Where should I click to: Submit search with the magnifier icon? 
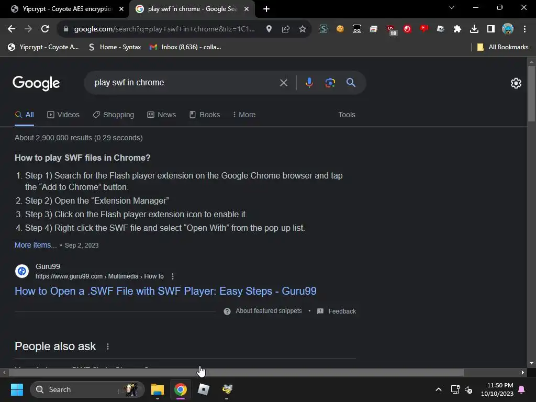[351, 82]
